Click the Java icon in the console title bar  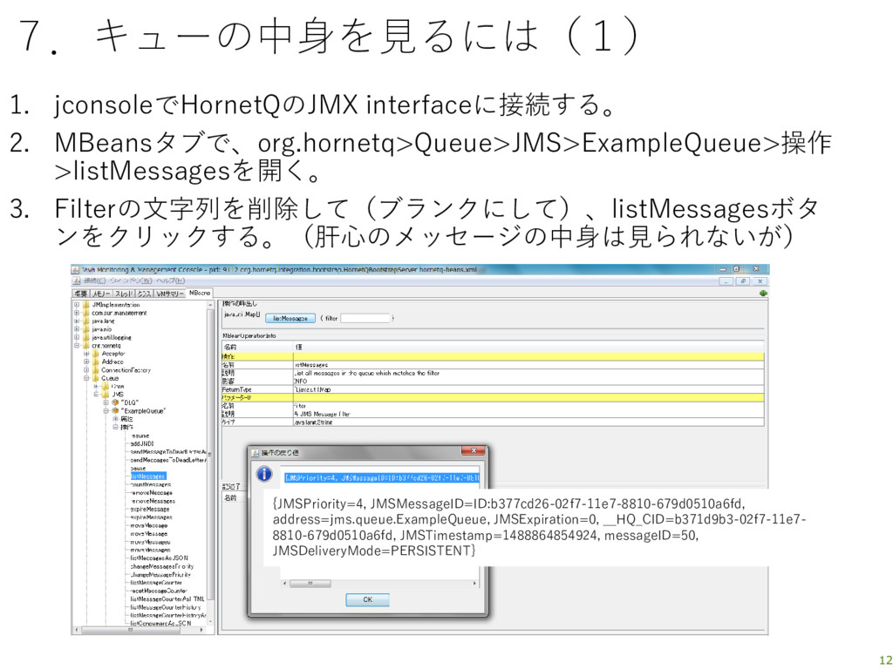(x=75, y=269)
